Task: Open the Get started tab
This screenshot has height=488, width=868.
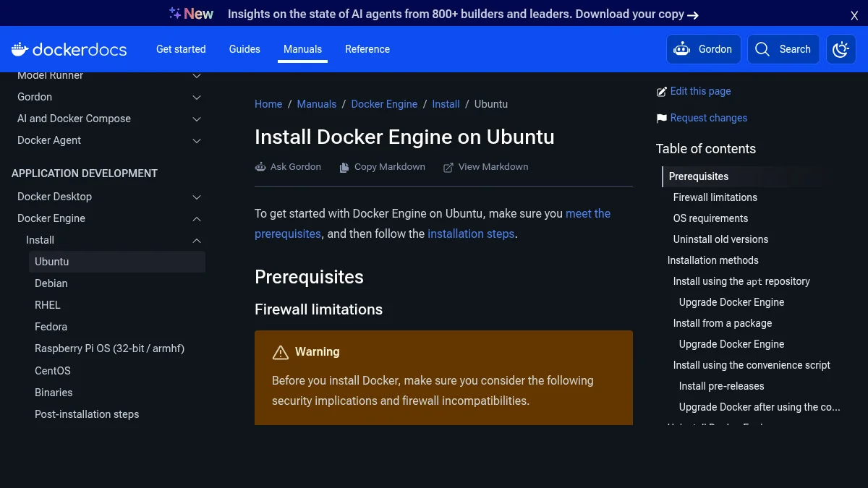Action: pyautogui.click(x=181, y=49)
